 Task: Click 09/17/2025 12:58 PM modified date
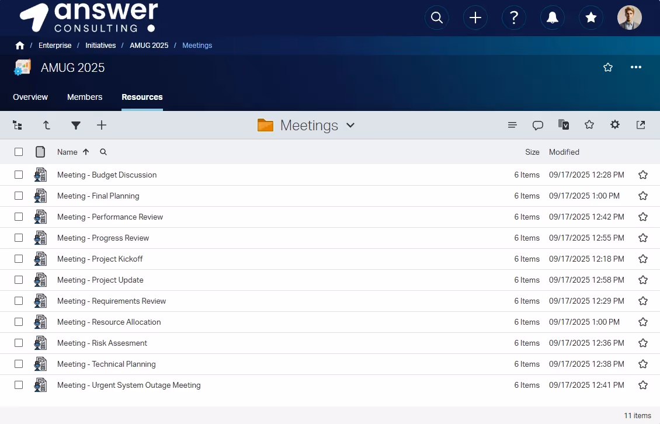(x=586, y=280)
